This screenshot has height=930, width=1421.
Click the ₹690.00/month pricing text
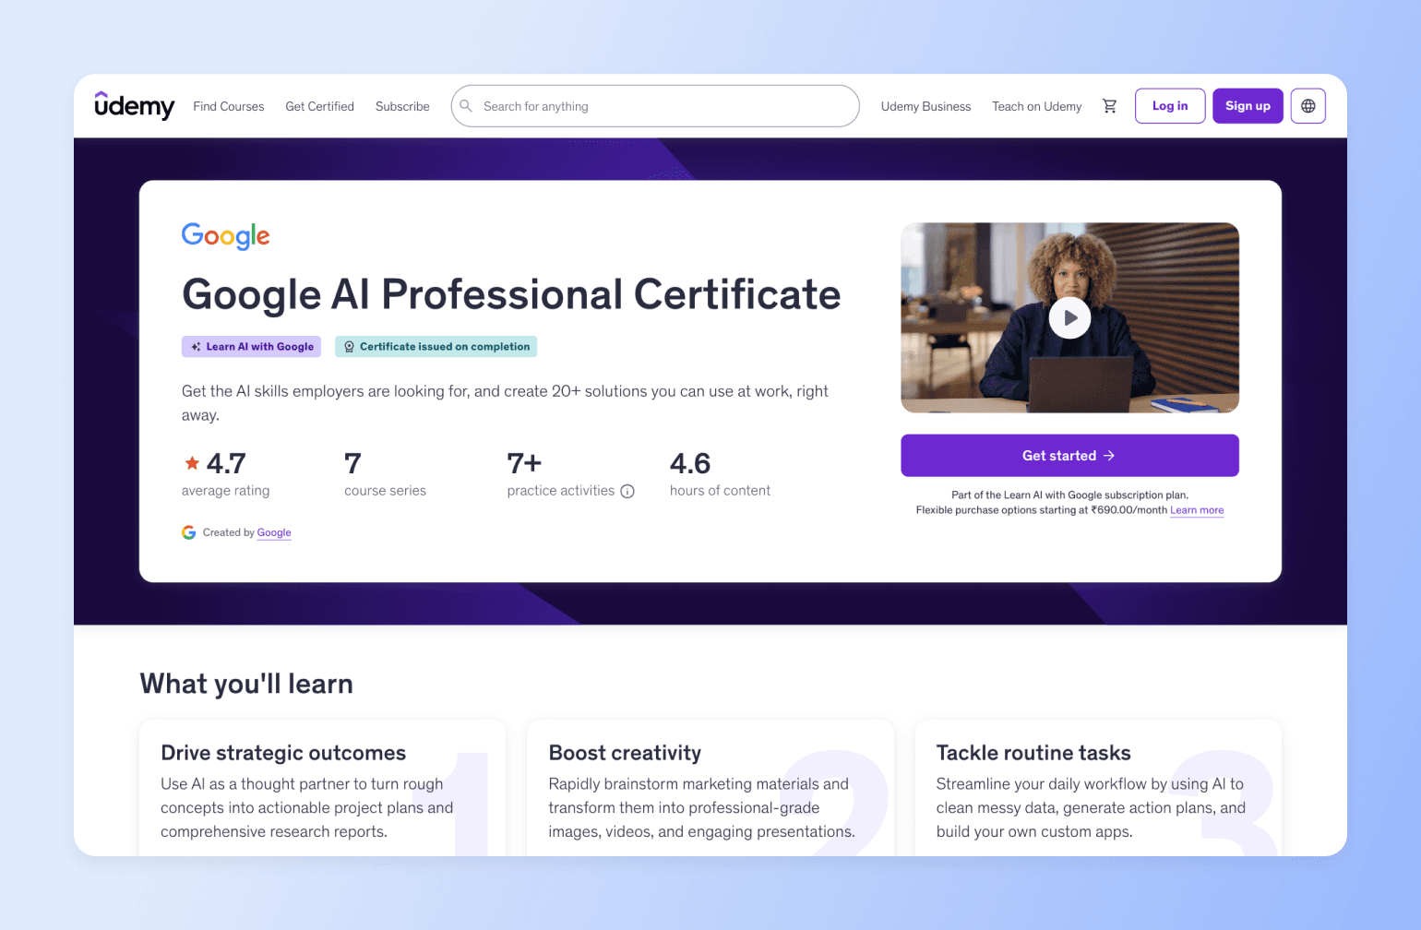coord(1128,510)
